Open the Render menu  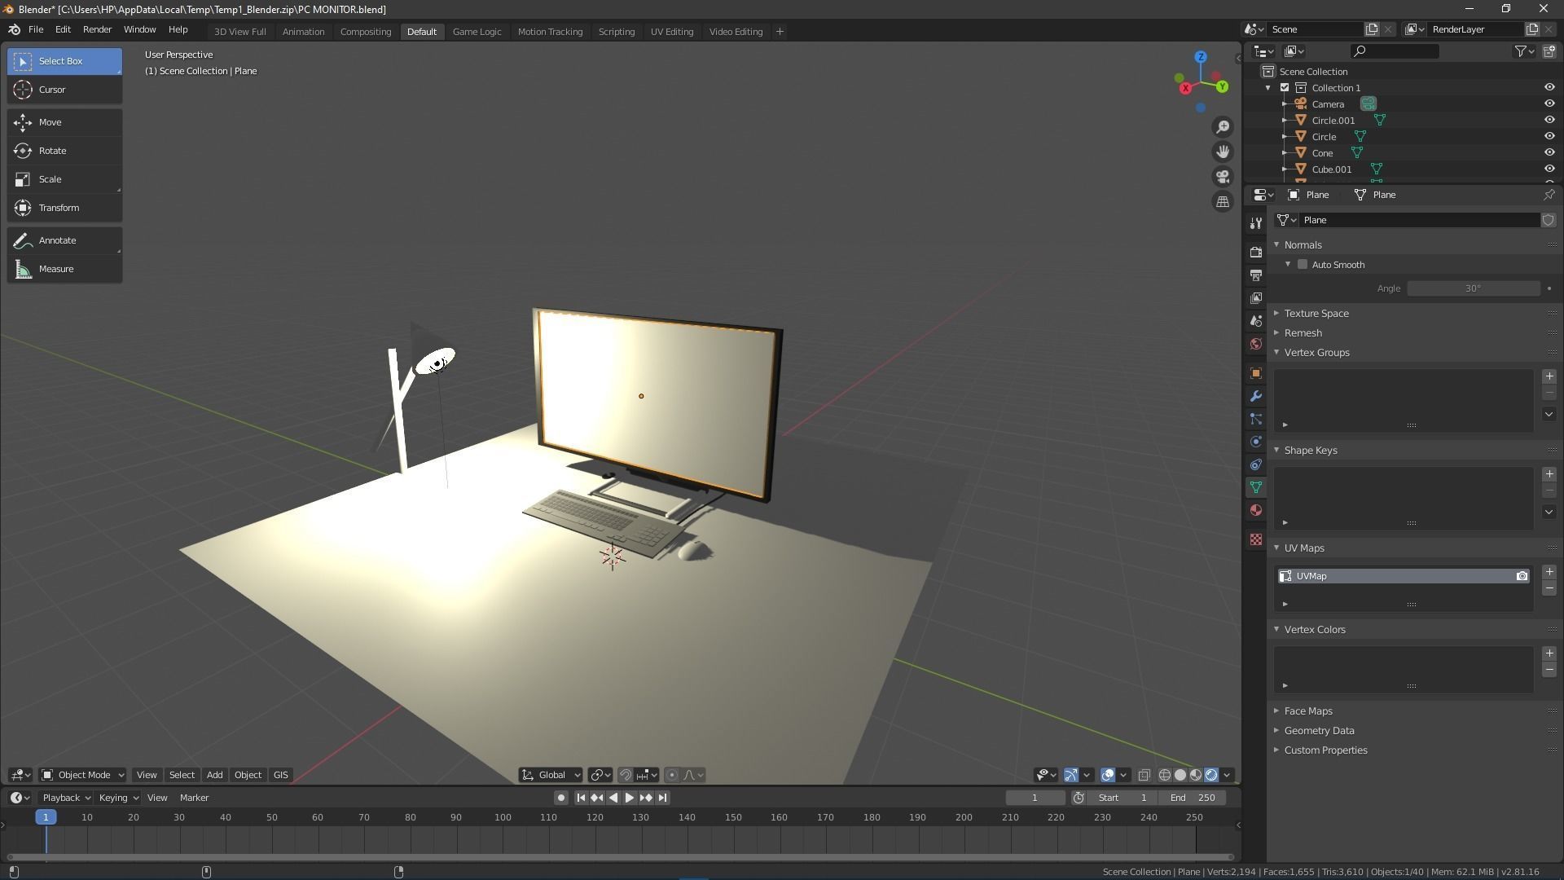pos(97,29)
